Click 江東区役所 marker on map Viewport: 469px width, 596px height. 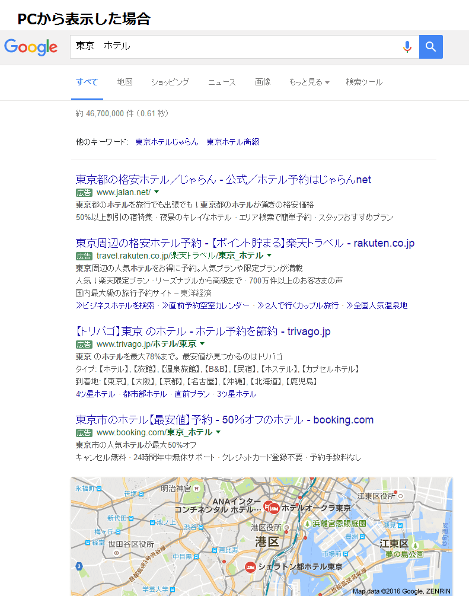coord(400,496)
